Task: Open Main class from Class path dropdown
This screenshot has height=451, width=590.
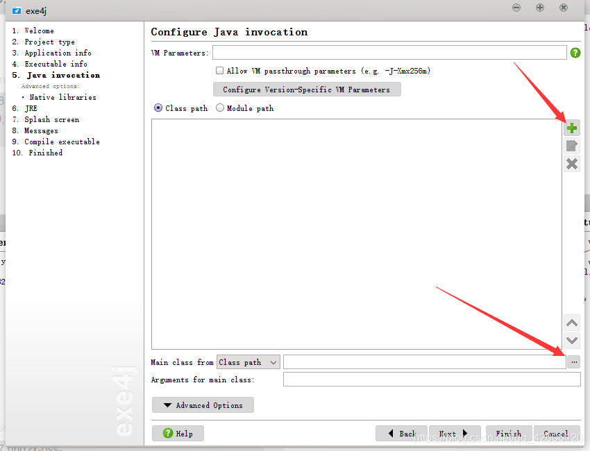Action: (248, 362)
